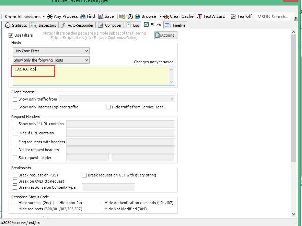Click the timer stopwatch icon in toolbar
The width and height of the screenshot is (302, 226).
[x=130, y=16]
